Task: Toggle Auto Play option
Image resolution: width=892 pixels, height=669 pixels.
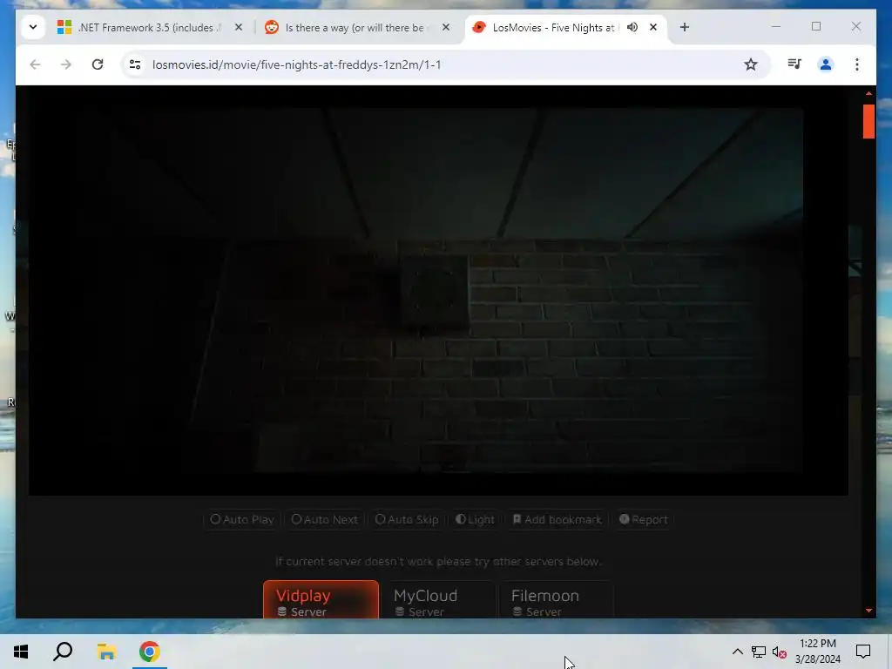Action: coord(242,519)
